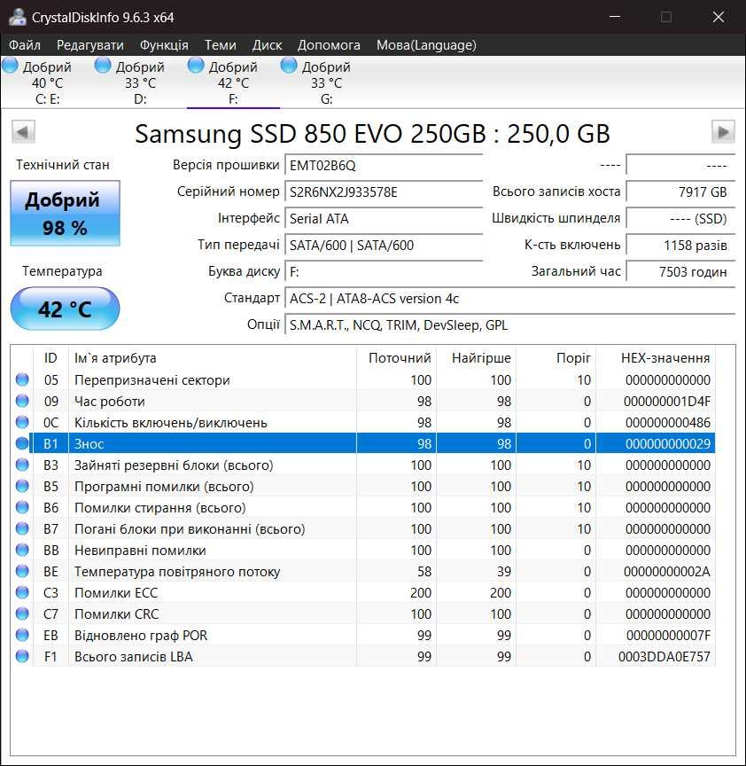This screenshot has height=766, width=746.
Task: Click status orb for disk G:
Action: [x=289, y=65]
